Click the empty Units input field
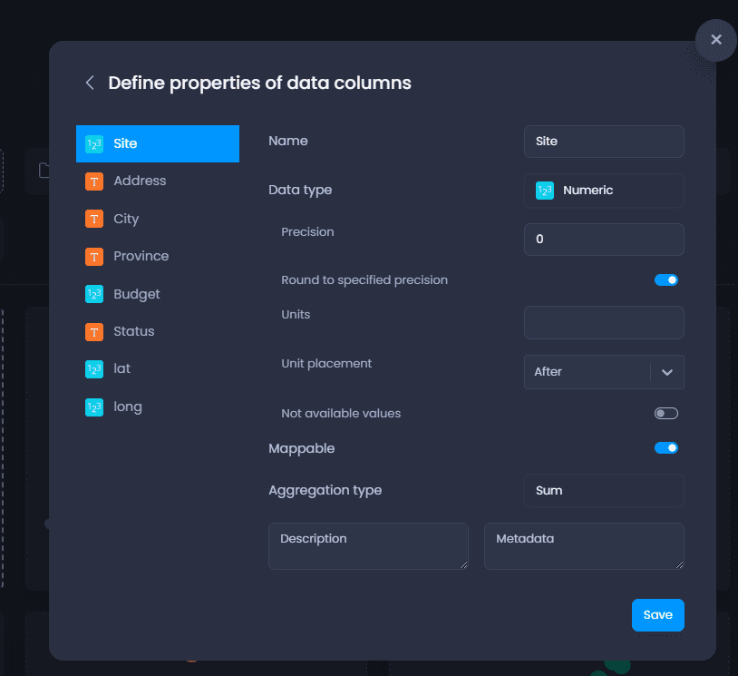 pyautogui.click(x=604, y=323)
